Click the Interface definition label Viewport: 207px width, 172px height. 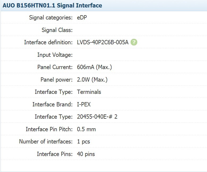[x=48, y=42]
